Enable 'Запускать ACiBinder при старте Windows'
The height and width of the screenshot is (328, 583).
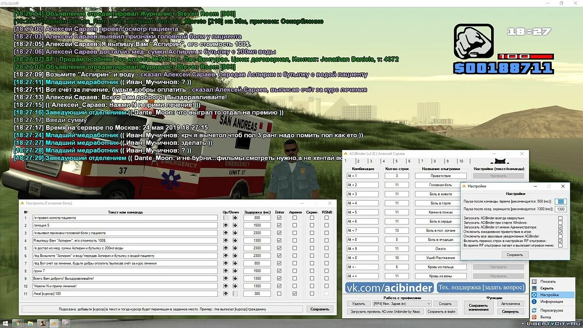click(561, 223)
